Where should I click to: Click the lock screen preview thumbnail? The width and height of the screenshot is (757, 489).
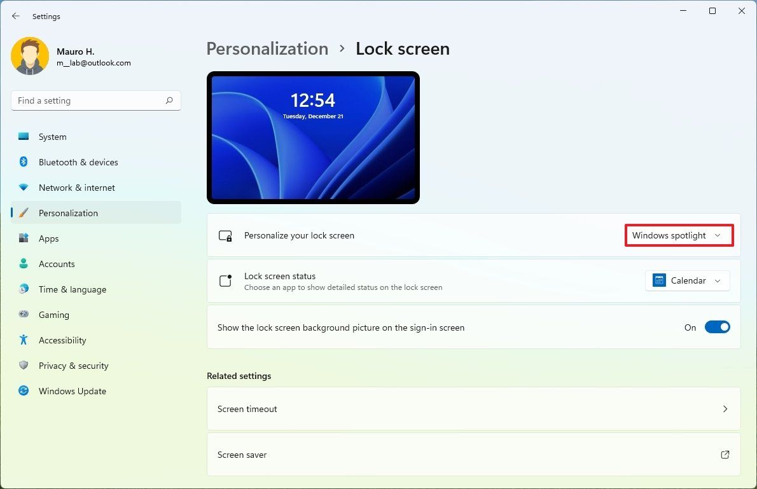click(313, 137)
